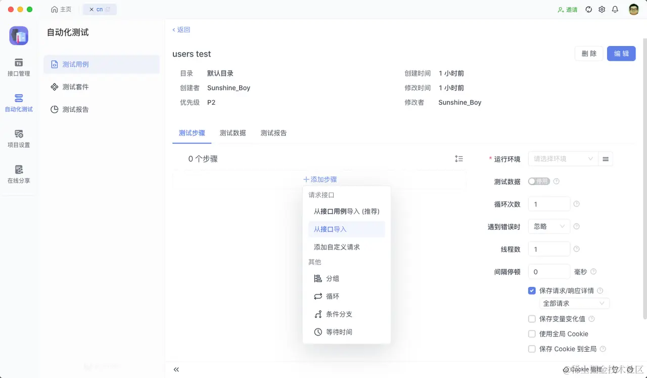This screenshot has width=647, height=378.
Task: Click the 编辑 button
Action: coord(621,54)
